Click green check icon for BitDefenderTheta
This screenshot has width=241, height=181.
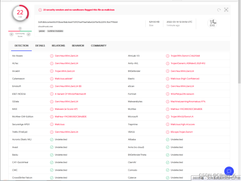[168, 155]
